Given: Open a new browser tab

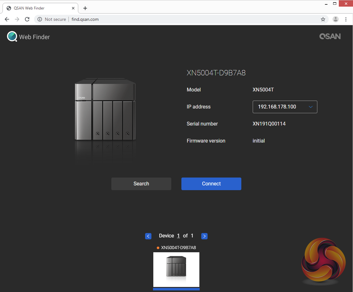Looking at the screenshot, I should tap(85, 8).
